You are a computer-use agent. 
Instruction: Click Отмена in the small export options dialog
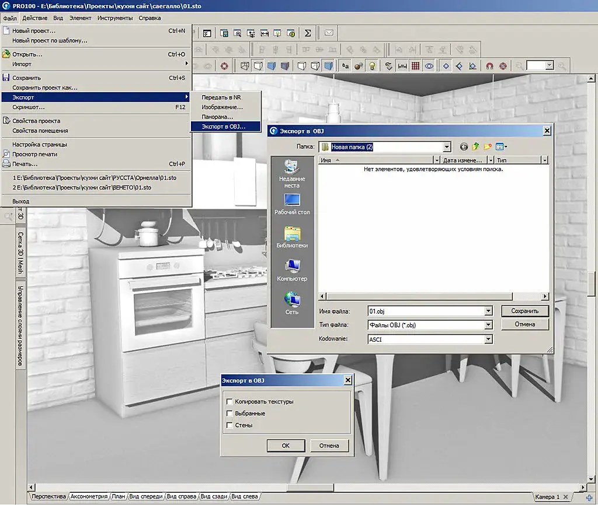click(x=329, y=446)
